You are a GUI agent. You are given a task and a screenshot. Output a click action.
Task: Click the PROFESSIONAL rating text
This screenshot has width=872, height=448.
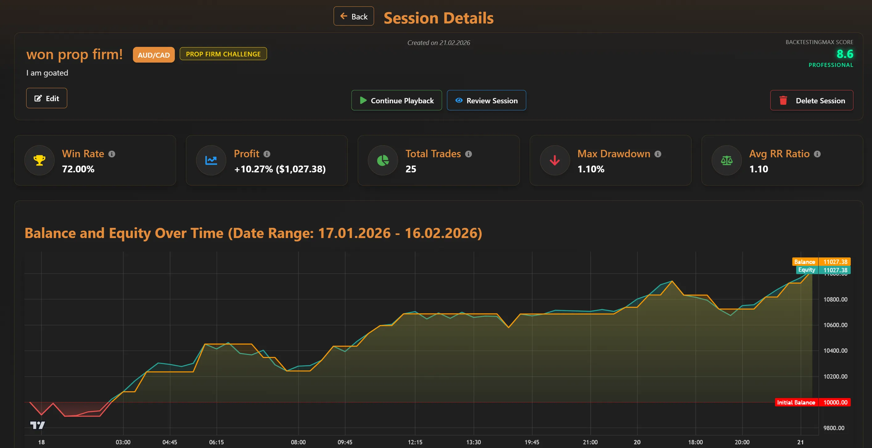(x=831, y=65)
